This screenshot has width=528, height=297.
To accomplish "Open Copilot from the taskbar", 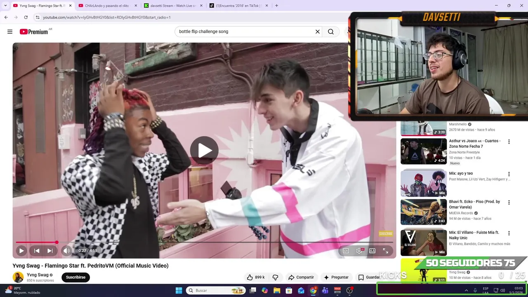I will coord(264,290).
